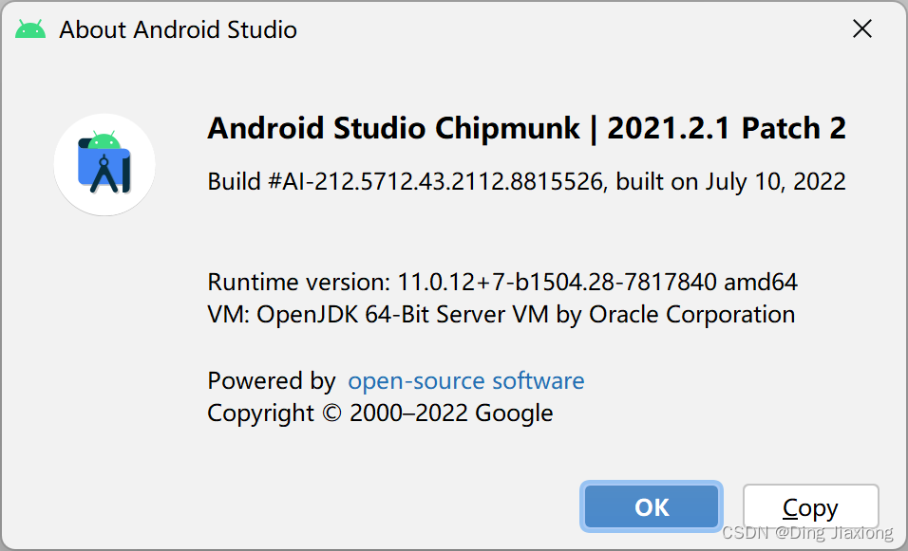Click the Build #AI-212.5712.43.2112.8815526 line

(526, 181)
